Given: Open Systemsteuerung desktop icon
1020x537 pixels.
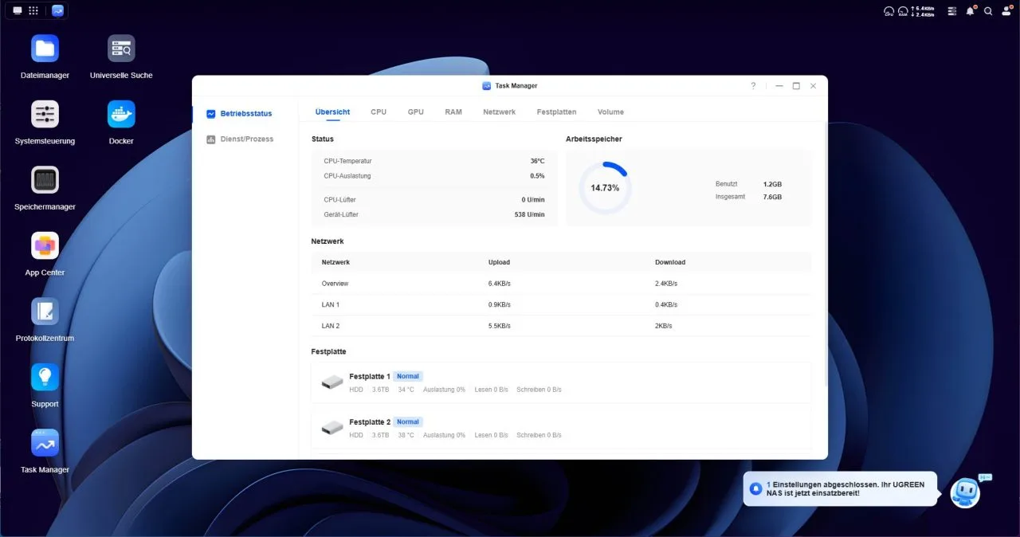Looking at the screenshot, I should tap(45, 114).
